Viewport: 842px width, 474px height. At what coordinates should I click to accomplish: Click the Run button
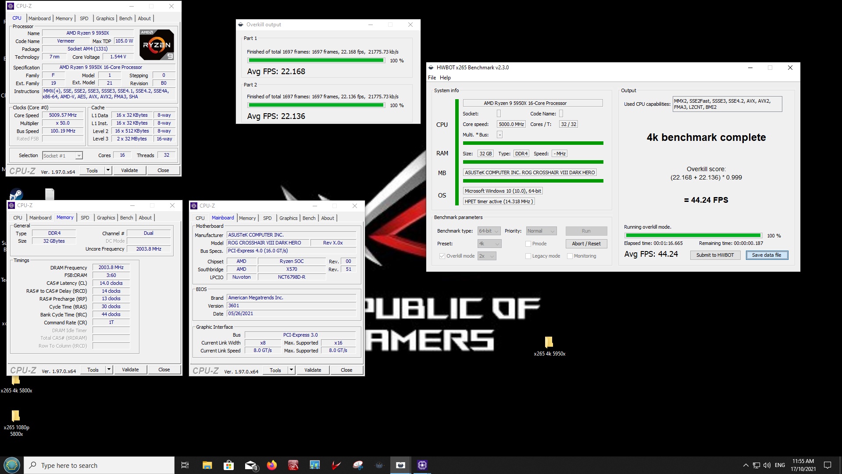pyautogui.click(x=586, y=231)
